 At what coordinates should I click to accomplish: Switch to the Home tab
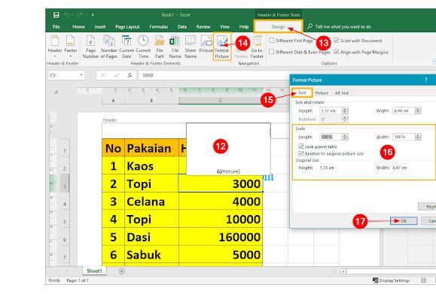tap(79, 26)
